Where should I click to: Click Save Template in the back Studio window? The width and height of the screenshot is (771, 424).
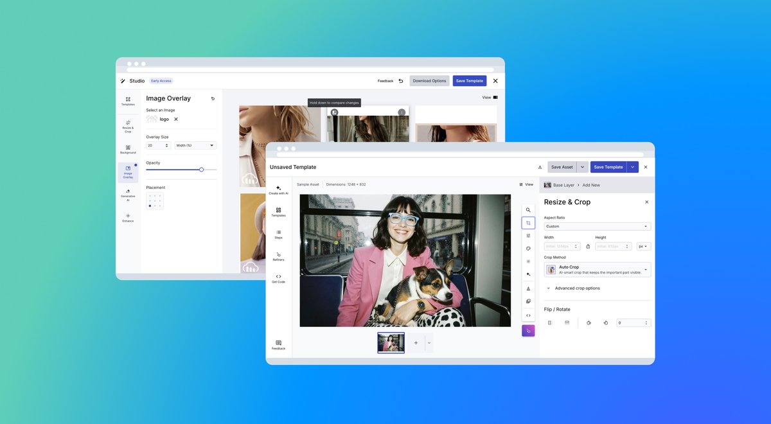pyautogui.click(x=470, y=81)
